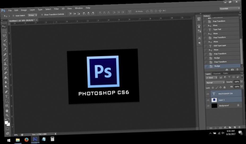Open the Paragraph panel icon
This screenshot has width=246, height=144.
(200, 43)
